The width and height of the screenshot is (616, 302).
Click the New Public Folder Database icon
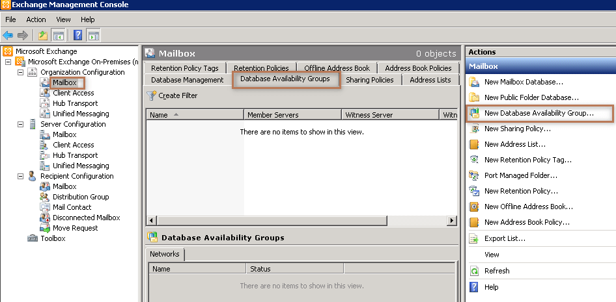pos(473,97)
